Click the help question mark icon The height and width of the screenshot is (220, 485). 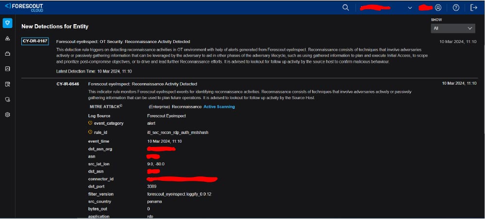[x=456, y=8]
